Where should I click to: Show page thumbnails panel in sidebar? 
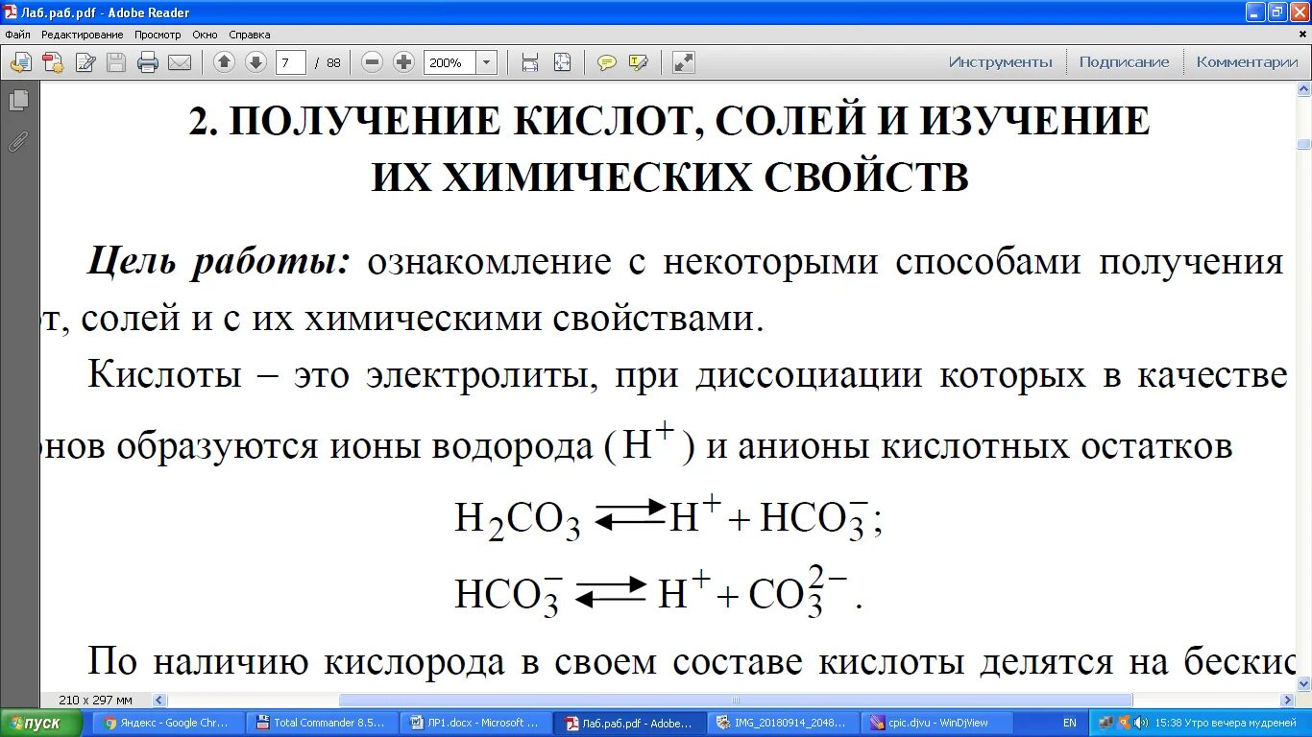[18, 101]
